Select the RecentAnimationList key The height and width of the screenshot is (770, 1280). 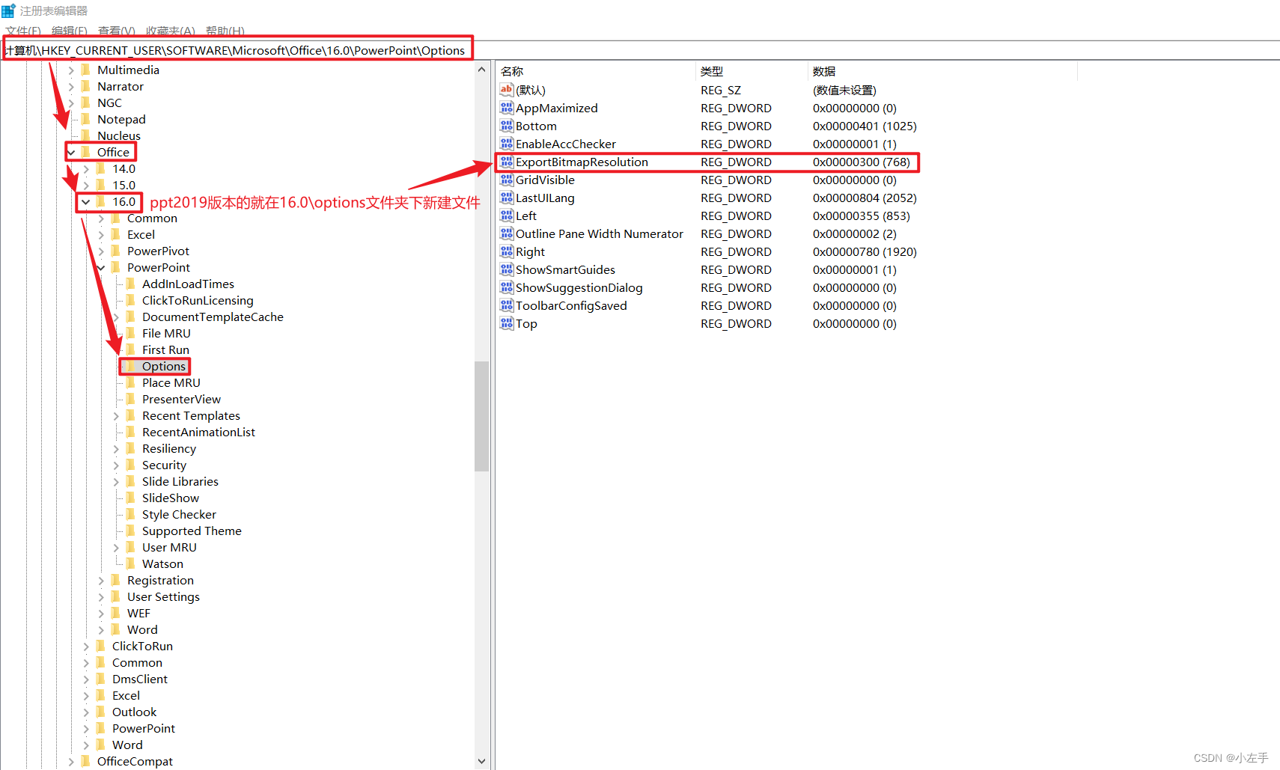tap(199, 432)
